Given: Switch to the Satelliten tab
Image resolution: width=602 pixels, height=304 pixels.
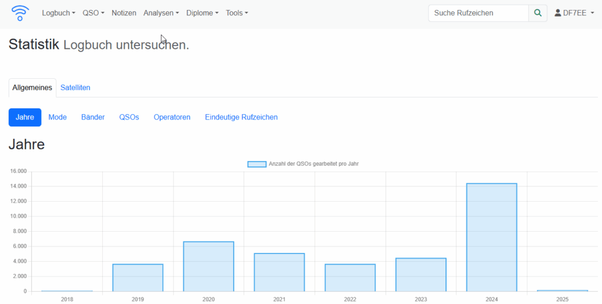Looking at the screenshot, I should tap(75, 88).
